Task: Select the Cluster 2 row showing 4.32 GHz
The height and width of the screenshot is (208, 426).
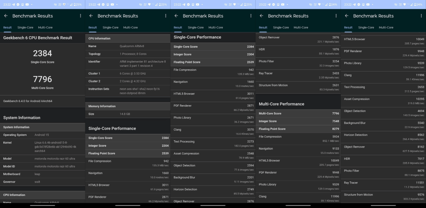Action: pos(128,81)
